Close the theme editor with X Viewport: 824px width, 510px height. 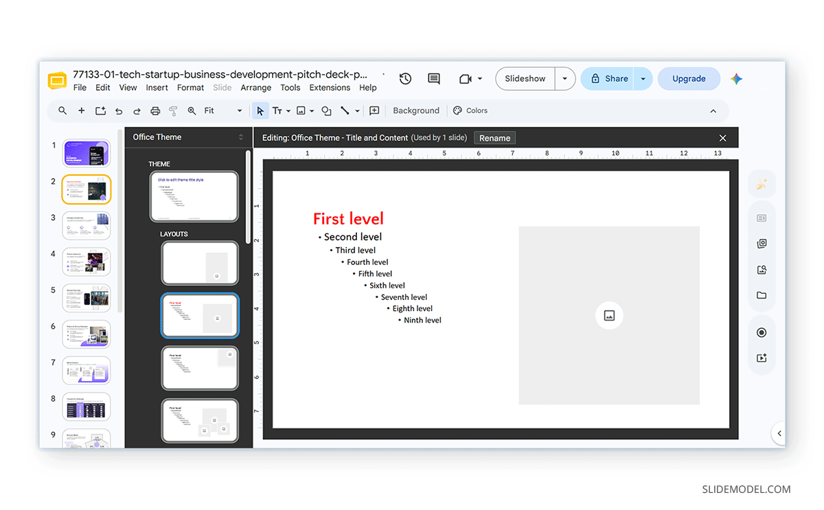click(x=722, y=138)
